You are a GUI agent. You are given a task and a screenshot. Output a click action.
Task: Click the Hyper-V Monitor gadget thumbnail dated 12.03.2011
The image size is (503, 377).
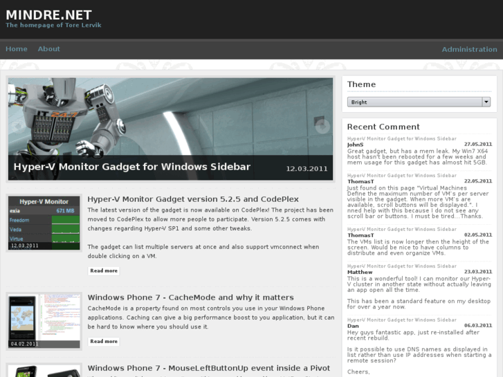click(44, 223)
